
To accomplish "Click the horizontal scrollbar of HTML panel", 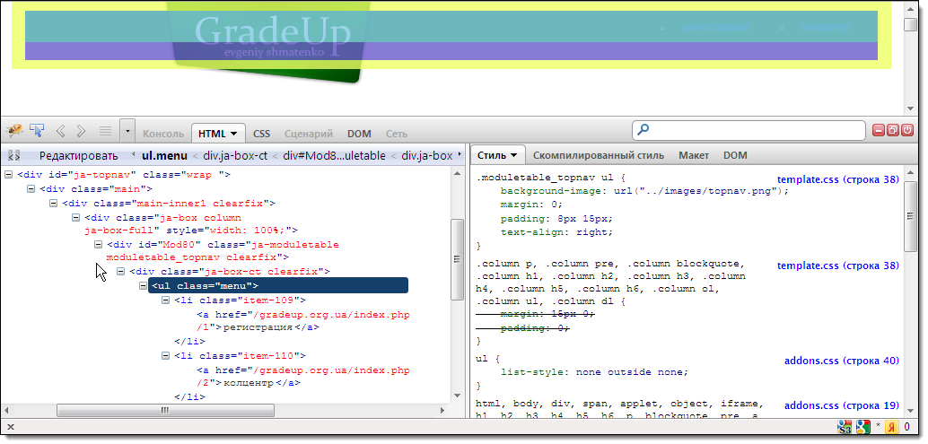I will [x=164, y=410].
